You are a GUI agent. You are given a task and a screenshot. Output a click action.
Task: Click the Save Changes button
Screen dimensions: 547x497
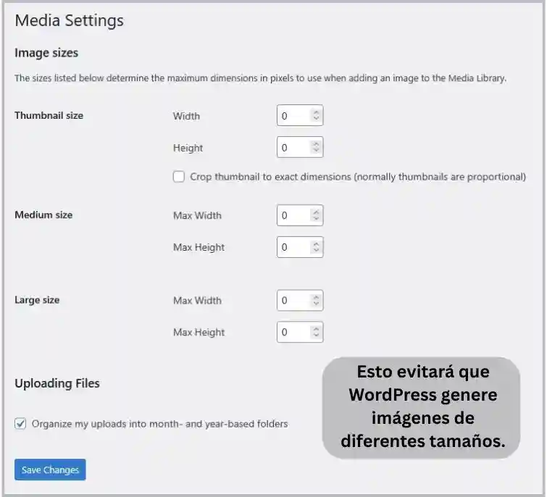click(50, 469)
